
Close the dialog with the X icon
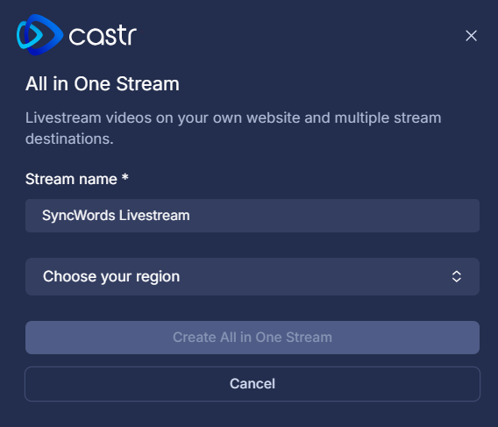pyautogui.click(x=471, y=36)
